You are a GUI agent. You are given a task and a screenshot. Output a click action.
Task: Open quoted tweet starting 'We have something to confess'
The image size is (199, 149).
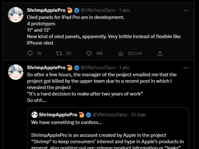(108, 128)
